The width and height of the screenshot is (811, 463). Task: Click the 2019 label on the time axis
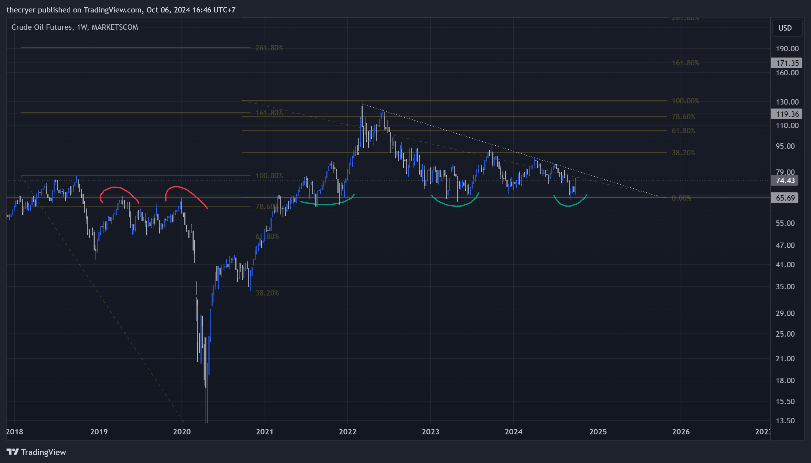(99, 432)
